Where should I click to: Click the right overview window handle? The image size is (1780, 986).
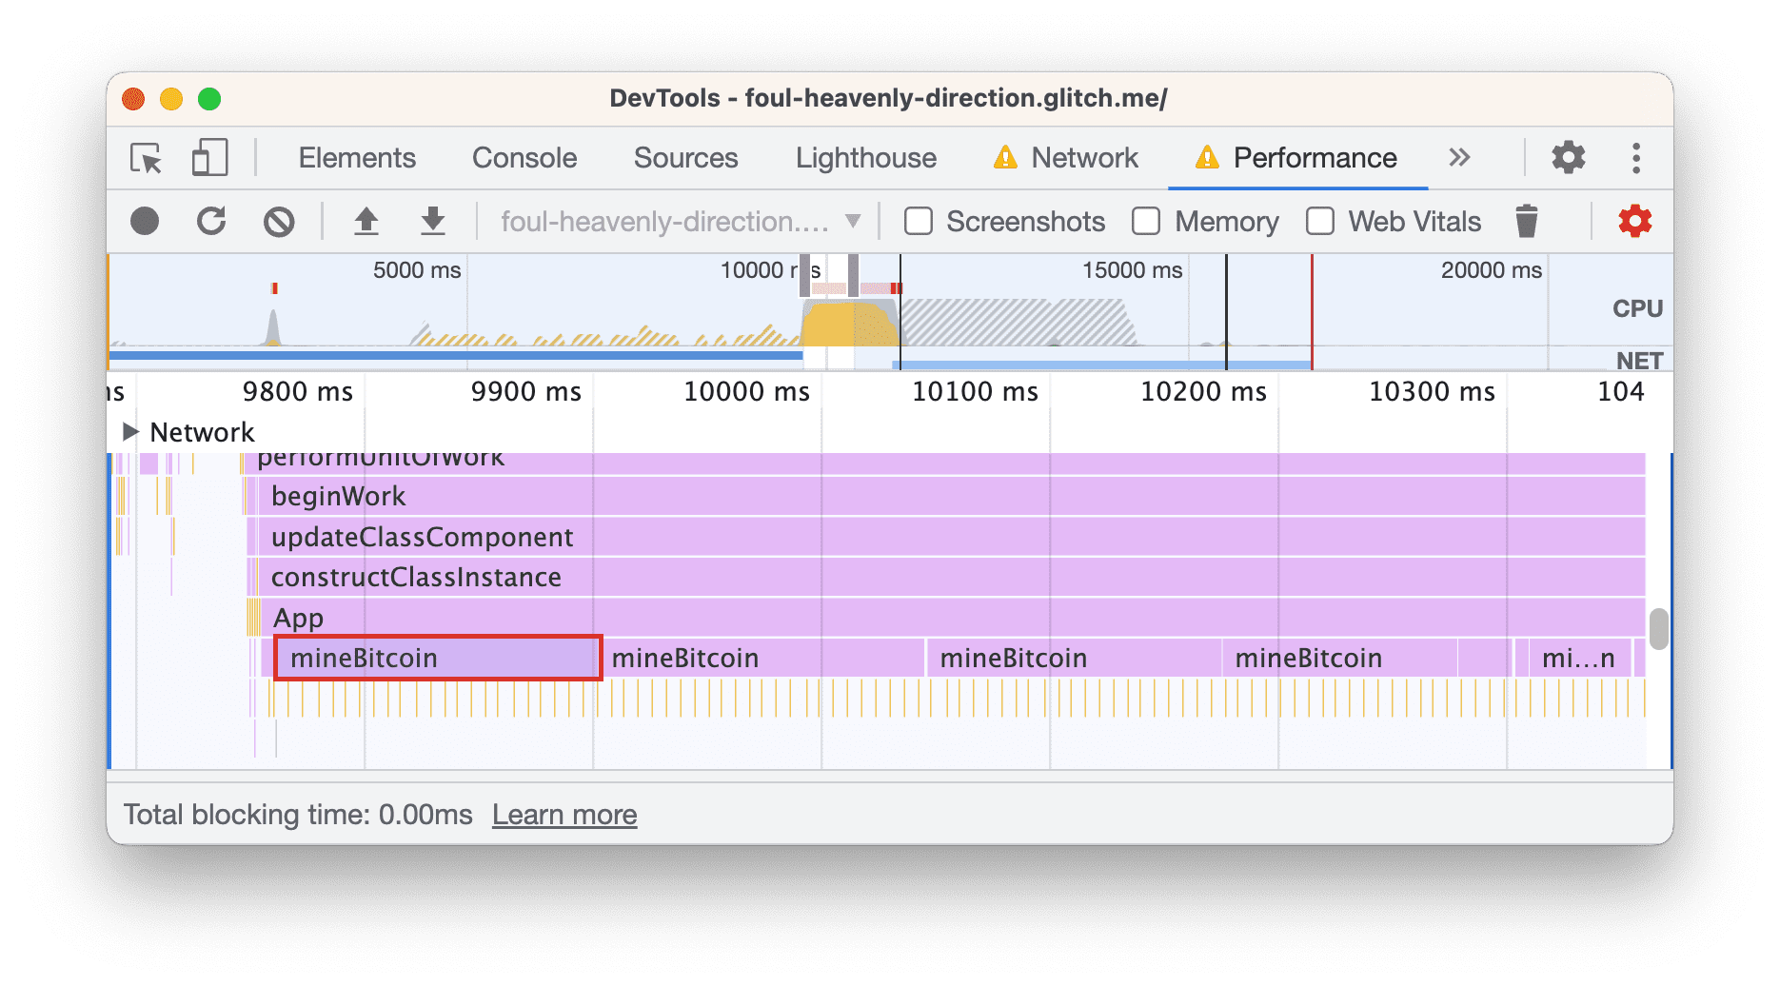854,275
